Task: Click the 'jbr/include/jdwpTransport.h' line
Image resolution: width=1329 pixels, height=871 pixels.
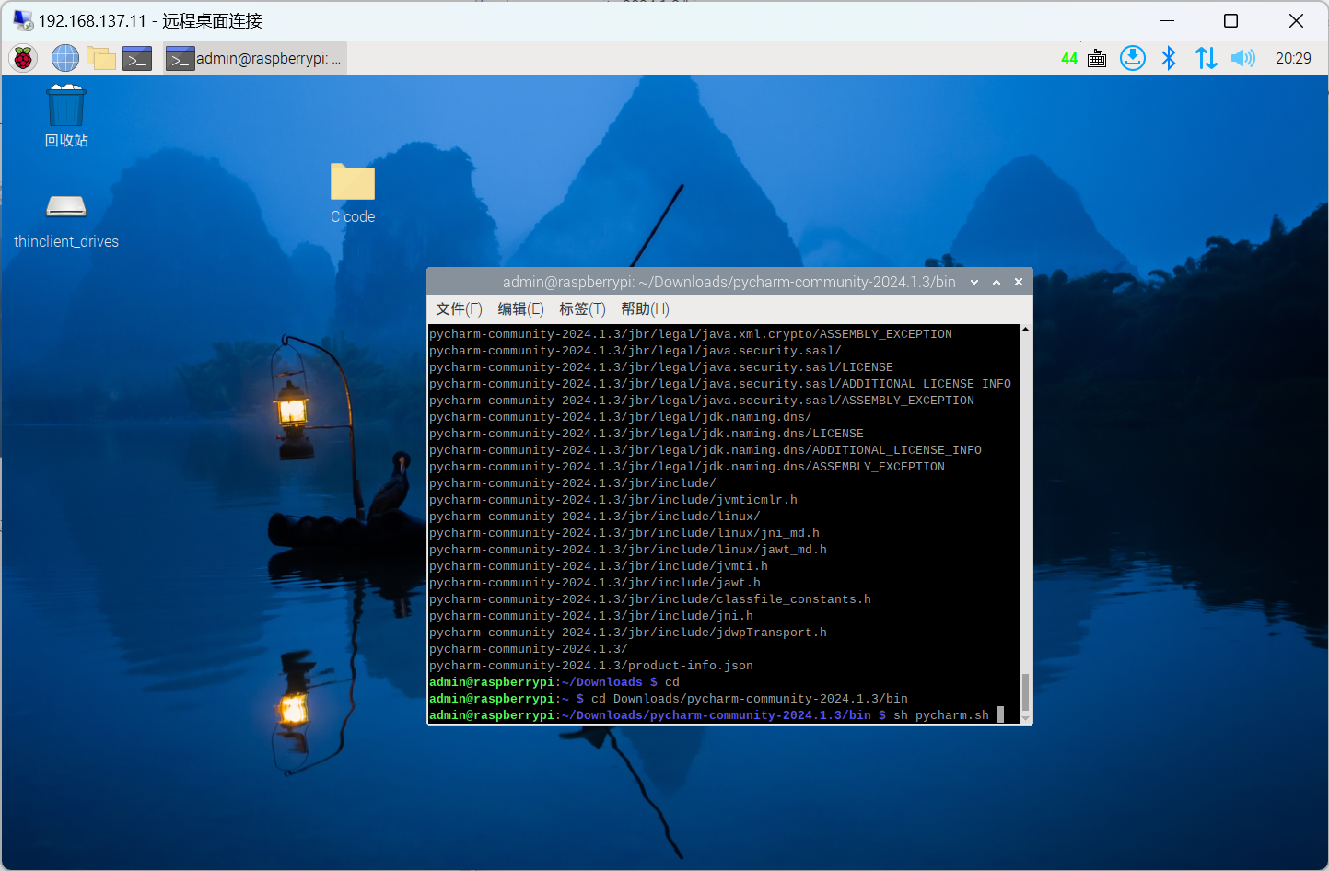Action: [628, 633]
